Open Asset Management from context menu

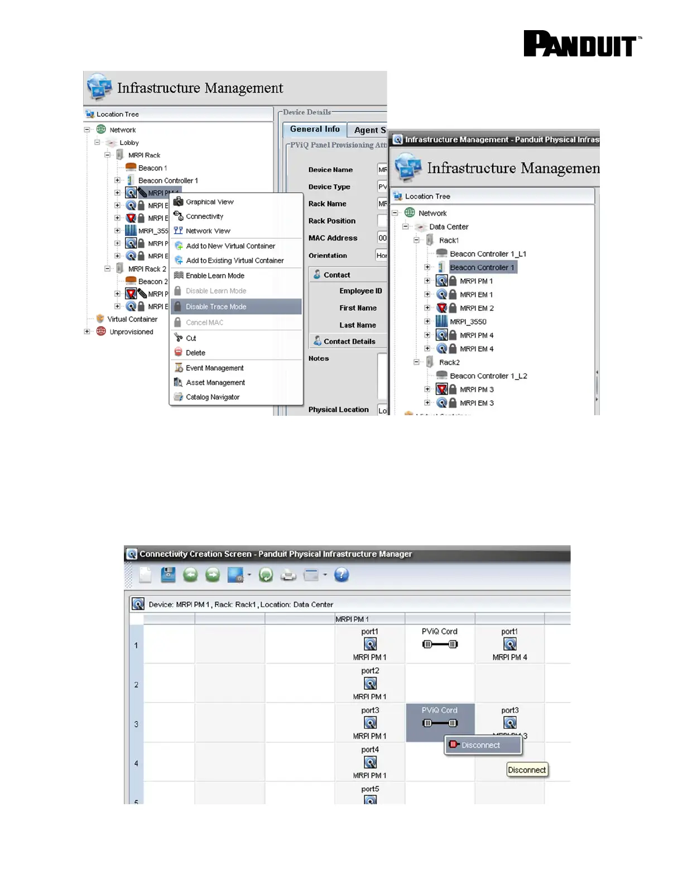tap(215, 382)
